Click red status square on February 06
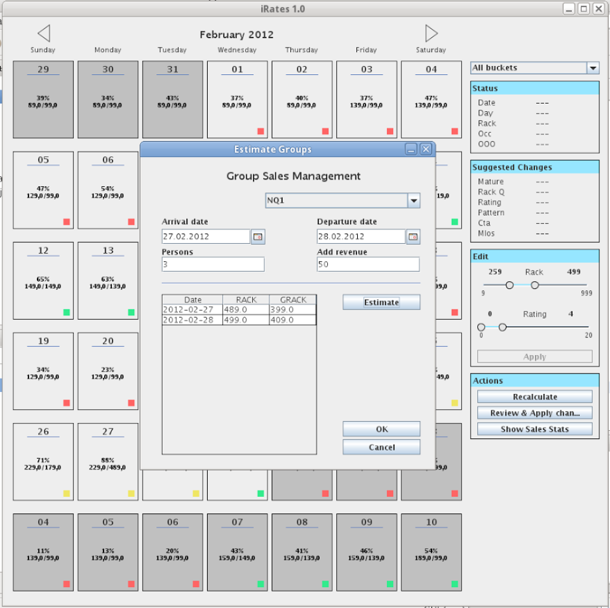 tap(131, 222)
